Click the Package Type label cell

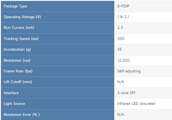pos(57,6)
